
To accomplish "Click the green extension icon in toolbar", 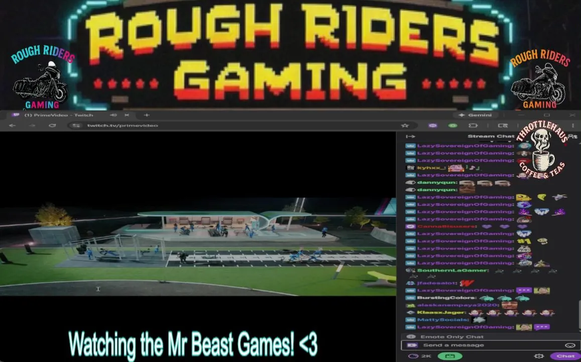I will point(452,125).
